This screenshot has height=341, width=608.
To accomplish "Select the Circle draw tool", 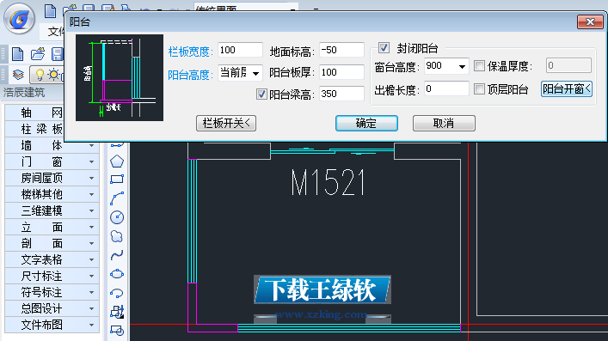I will [117, 217].
